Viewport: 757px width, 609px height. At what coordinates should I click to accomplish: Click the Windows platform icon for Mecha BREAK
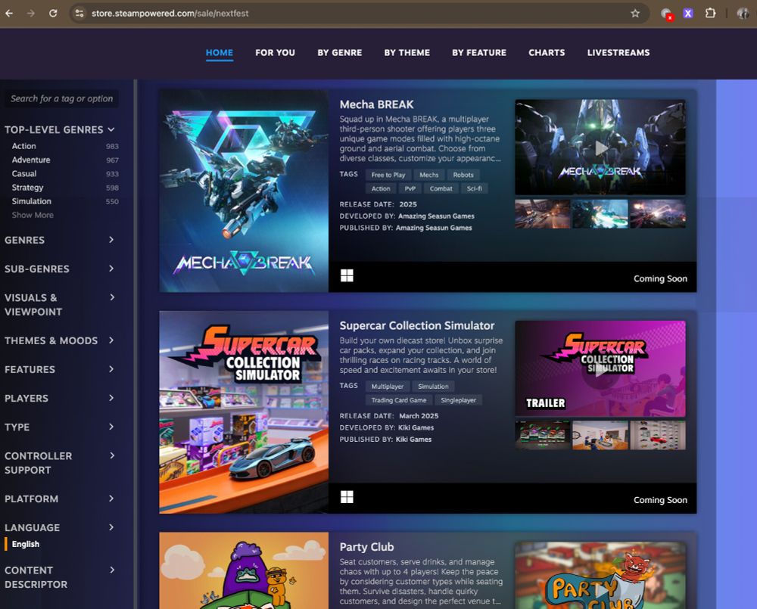(347, 275)
